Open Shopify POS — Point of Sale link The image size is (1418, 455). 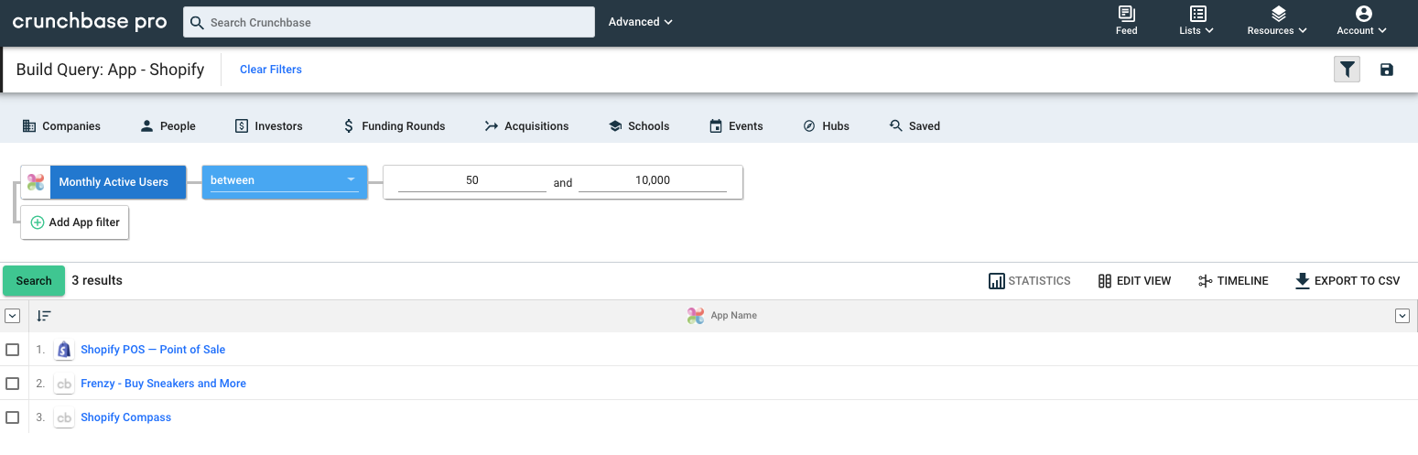pyautogui.click(x=153, y=350)
